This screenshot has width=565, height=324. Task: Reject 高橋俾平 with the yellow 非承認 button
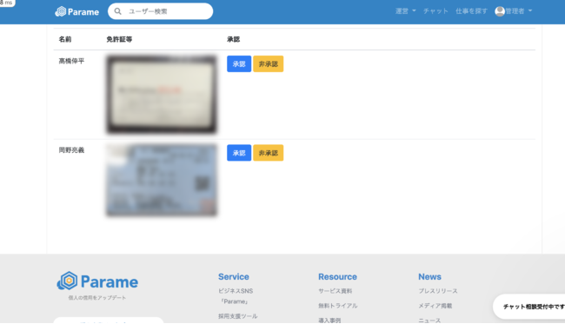(x=268, y=63)
